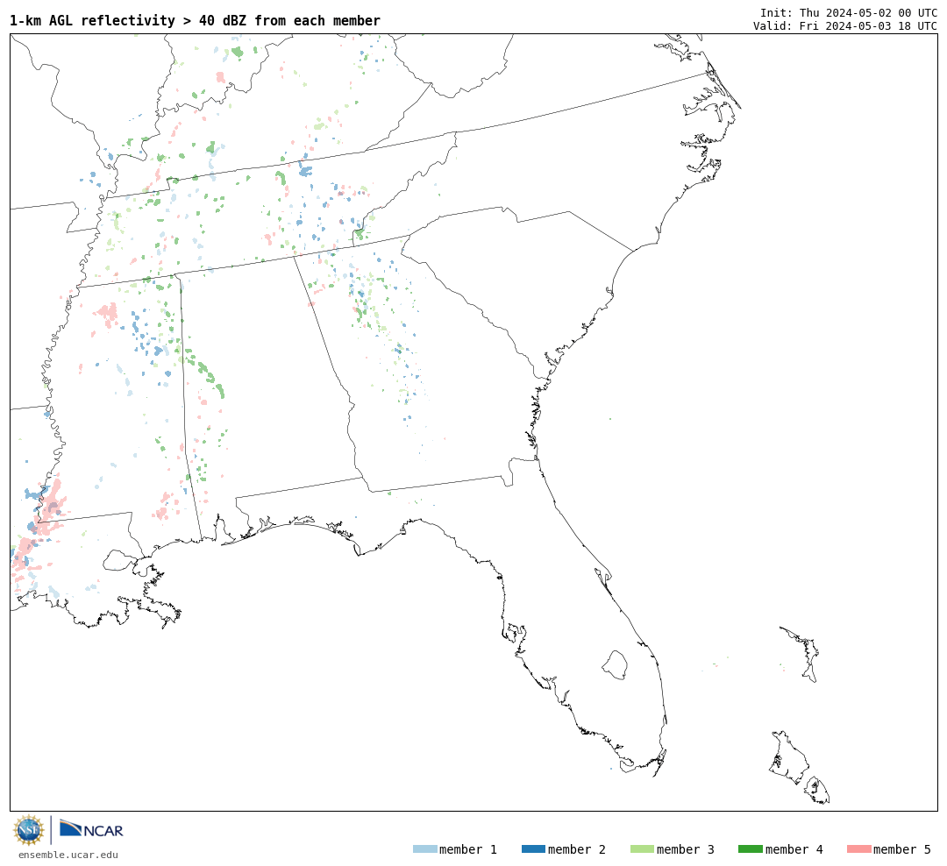This screenshot has width=947, height=866.
Task: Click the 'Valid: Fri 2024-05-03 18 UTC' text
Action: 845,26
